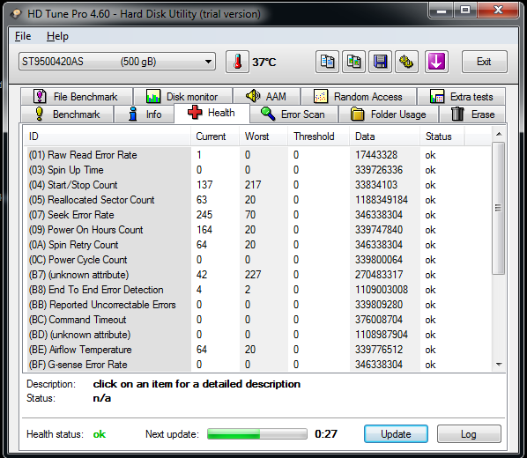The width and height of the screenshot is (527, 458).
Task: Minimize the HD Tune Pro window
Action: pos(442,11)
